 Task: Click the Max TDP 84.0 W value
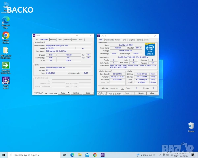(139, 48)
